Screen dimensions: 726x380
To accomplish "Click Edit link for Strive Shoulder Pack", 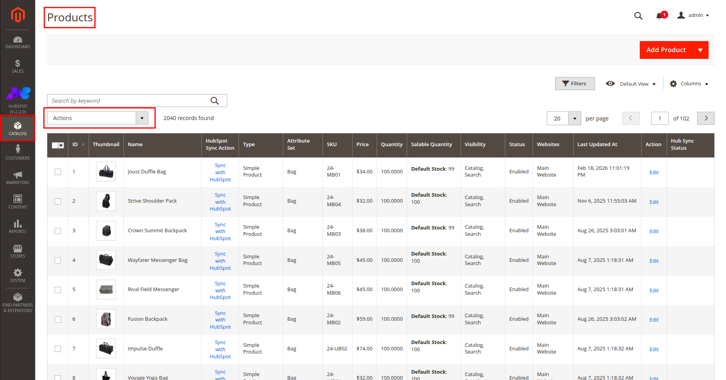I will pyautogui.click(x=654, y=202).
